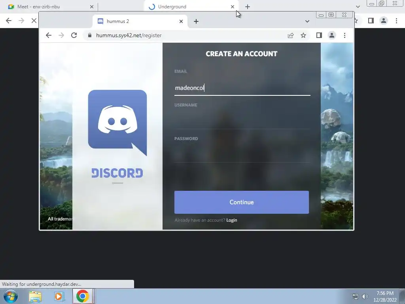This screenshot has height=304, width=405.
Task: Expand tab search chevron in background window
Action: pyautogui.click(x=358, y=7)
